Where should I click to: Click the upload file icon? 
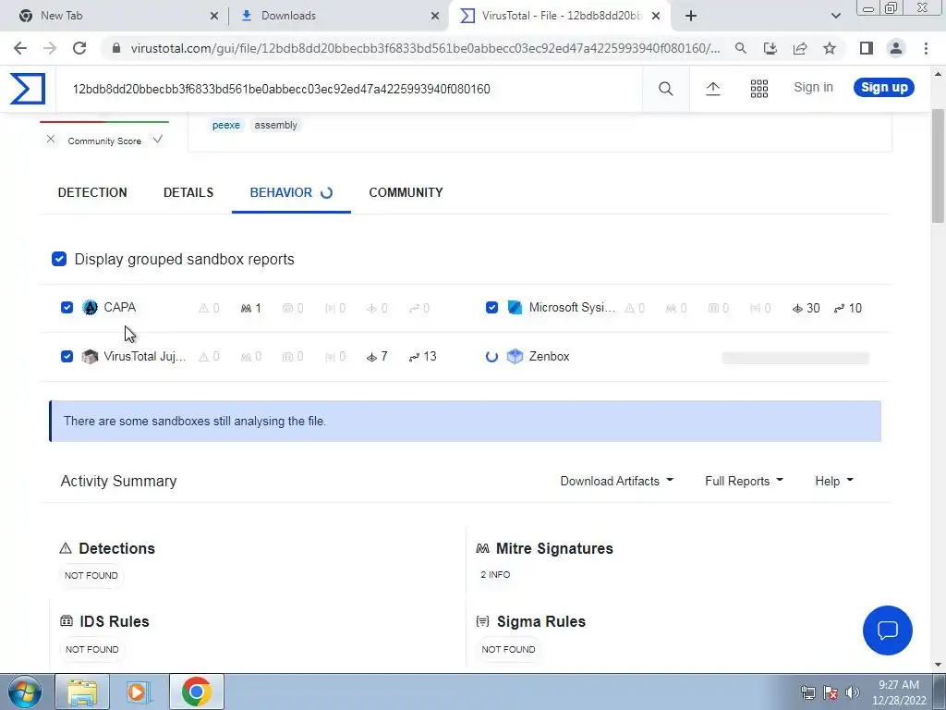pos(712,89)
